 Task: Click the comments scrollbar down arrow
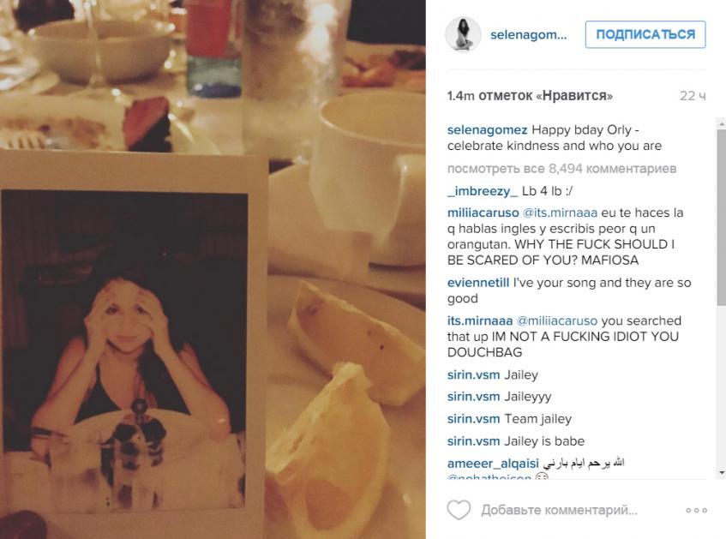click(x=721, y=473)
